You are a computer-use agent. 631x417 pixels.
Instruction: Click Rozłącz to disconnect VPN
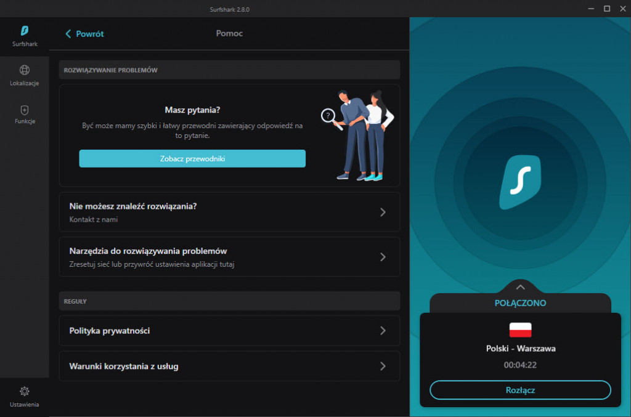(x=520, y=390)
